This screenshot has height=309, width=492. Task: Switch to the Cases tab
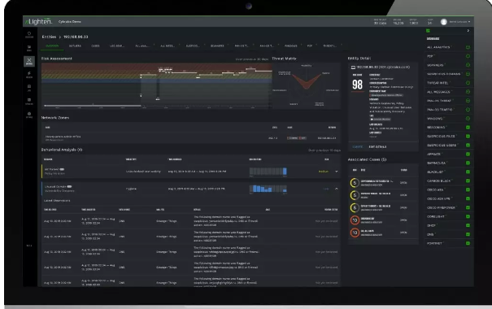coord(95,46)
